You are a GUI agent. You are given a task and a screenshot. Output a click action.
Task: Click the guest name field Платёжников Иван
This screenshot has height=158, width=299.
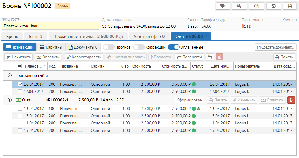click(x=50, y=26)
